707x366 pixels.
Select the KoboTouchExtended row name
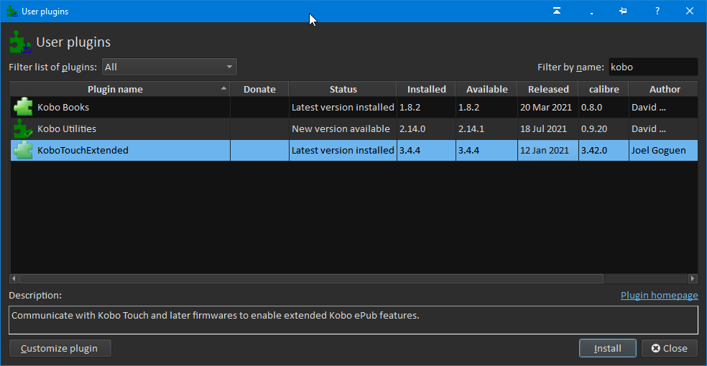click(83, 151)
